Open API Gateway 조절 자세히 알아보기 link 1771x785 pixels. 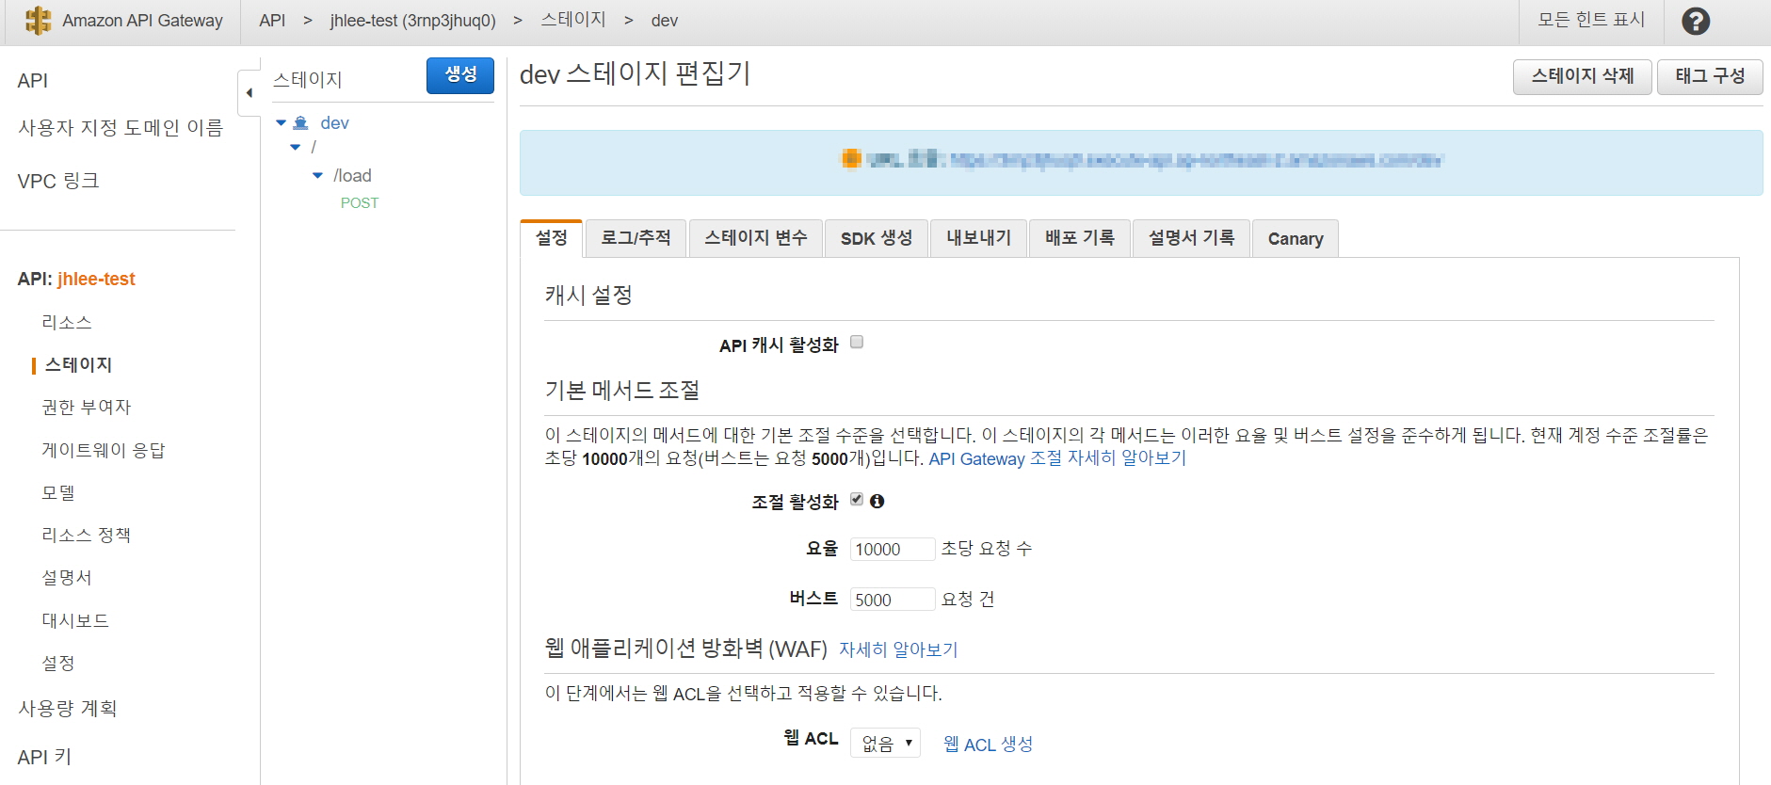tap(1057, 458)
